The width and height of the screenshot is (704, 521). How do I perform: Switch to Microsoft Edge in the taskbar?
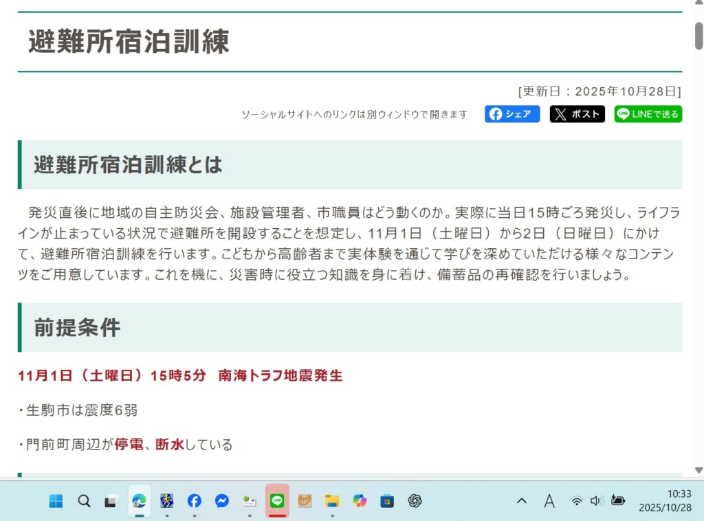tap(139, 501)
